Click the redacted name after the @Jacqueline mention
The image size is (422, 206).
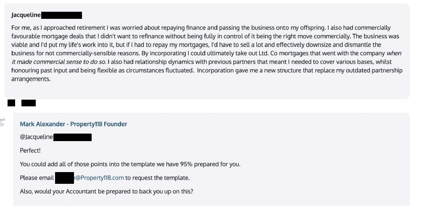pyautogui.click(x=72, y=137)
